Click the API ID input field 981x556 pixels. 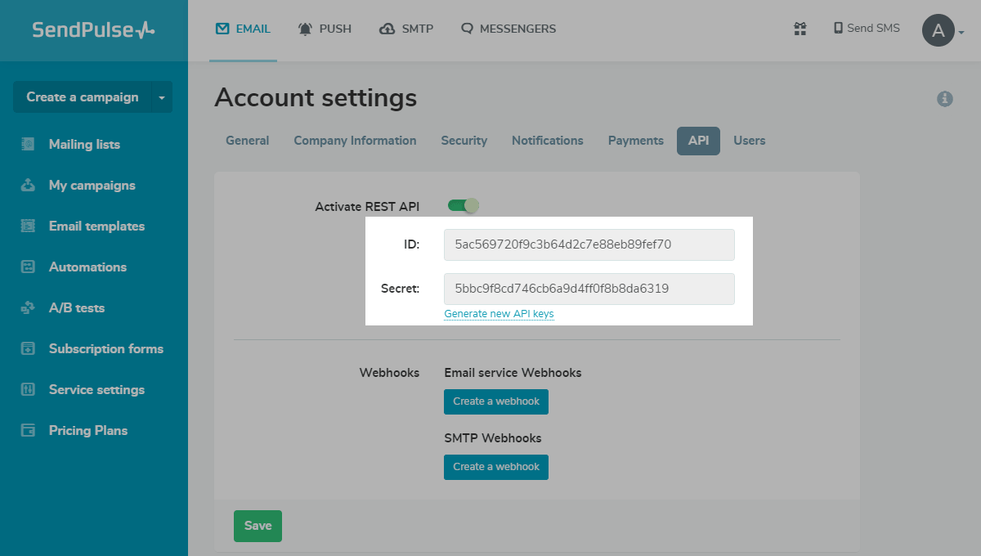click(x=589, y=244)
